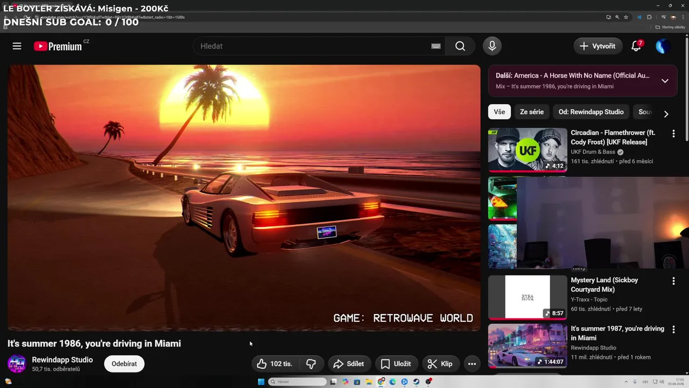Select the Ze série filter chip
Screen dimensions: 689x388
pyautogui.click(x=532, y=112)
